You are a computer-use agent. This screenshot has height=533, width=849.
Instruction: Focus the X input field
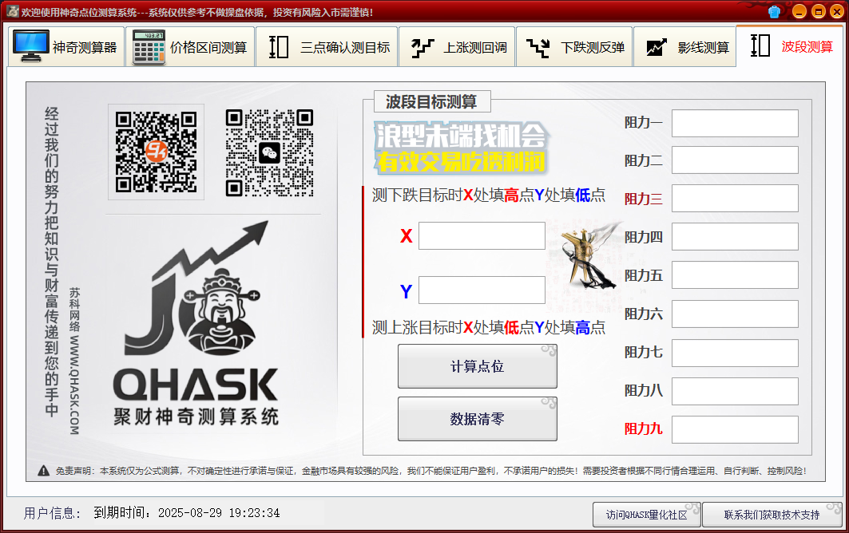482,235
